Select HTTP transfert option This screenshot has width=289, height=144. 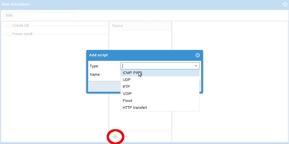coord(160,108)
